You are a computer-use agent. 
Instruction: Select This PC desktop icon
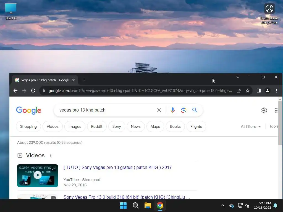point(11,11)
